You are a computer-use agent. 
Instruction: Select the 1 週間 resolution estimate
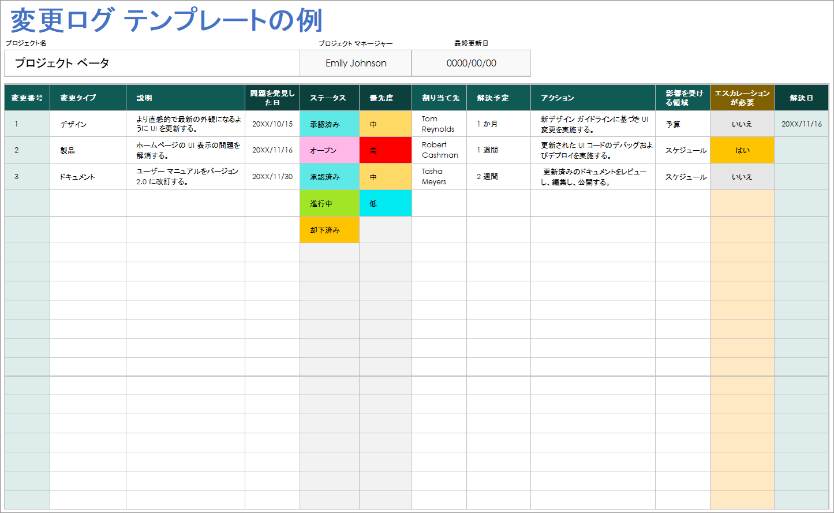[499, 150]
